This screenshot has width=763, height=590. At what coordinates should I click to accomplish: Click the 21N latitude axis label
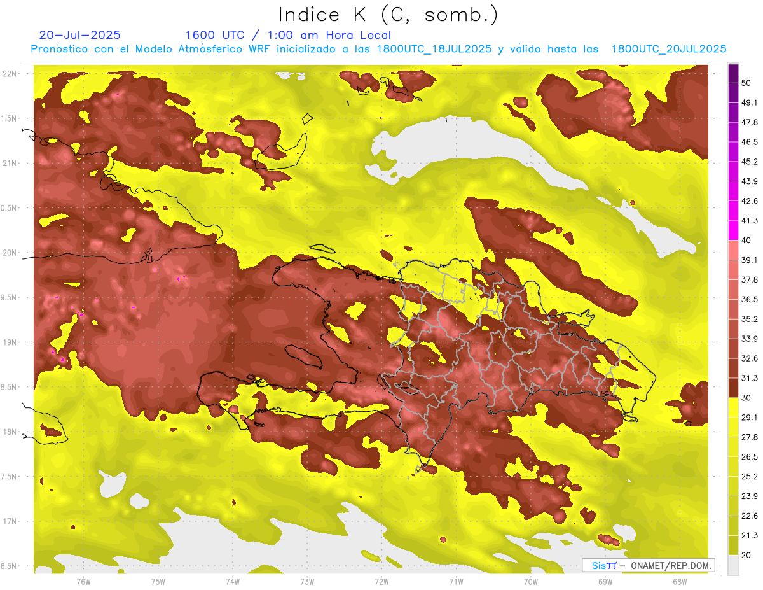click(x=9, y=163)
